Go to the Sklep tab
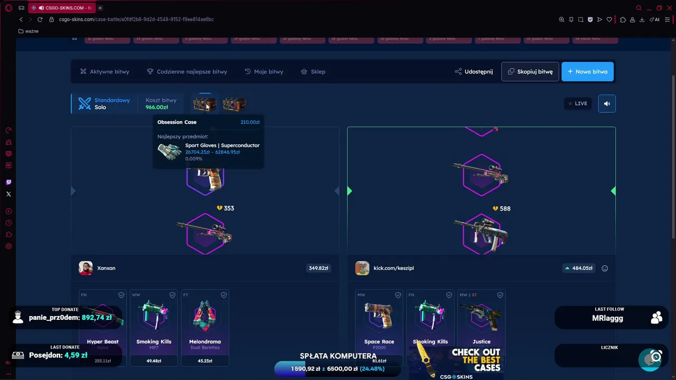676x380 pixels. [x=313, y=72]
